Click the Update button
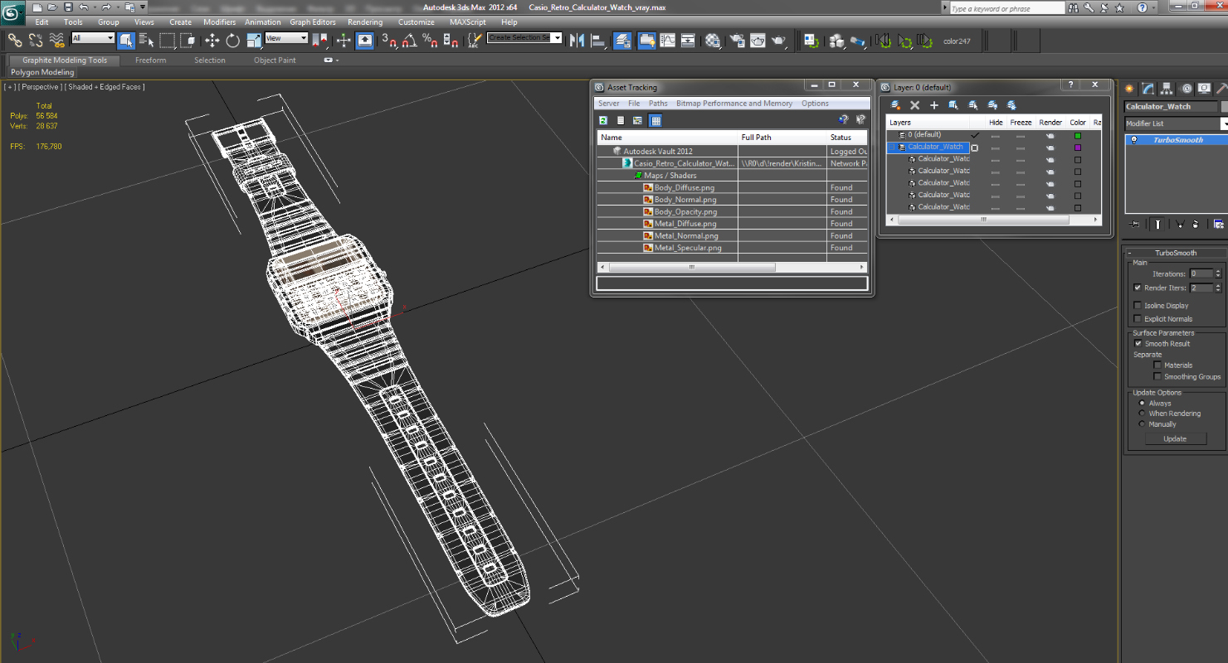 click(1175, 438)
